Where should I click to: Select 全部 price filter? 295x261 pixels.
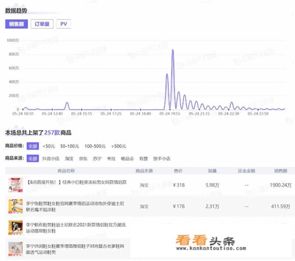tap(33, 146)
